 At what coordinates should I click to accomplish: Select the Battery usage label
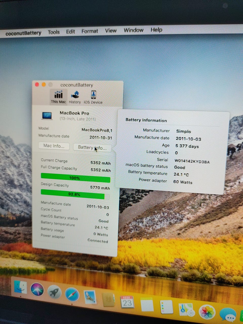pyautogui.click(x=52, y=229)
